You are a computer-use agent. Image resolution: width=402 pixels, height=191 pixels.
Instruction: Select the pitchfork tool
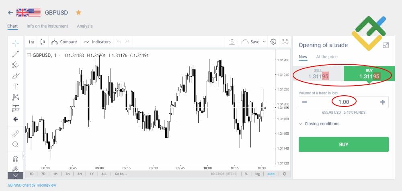(16, 65)
